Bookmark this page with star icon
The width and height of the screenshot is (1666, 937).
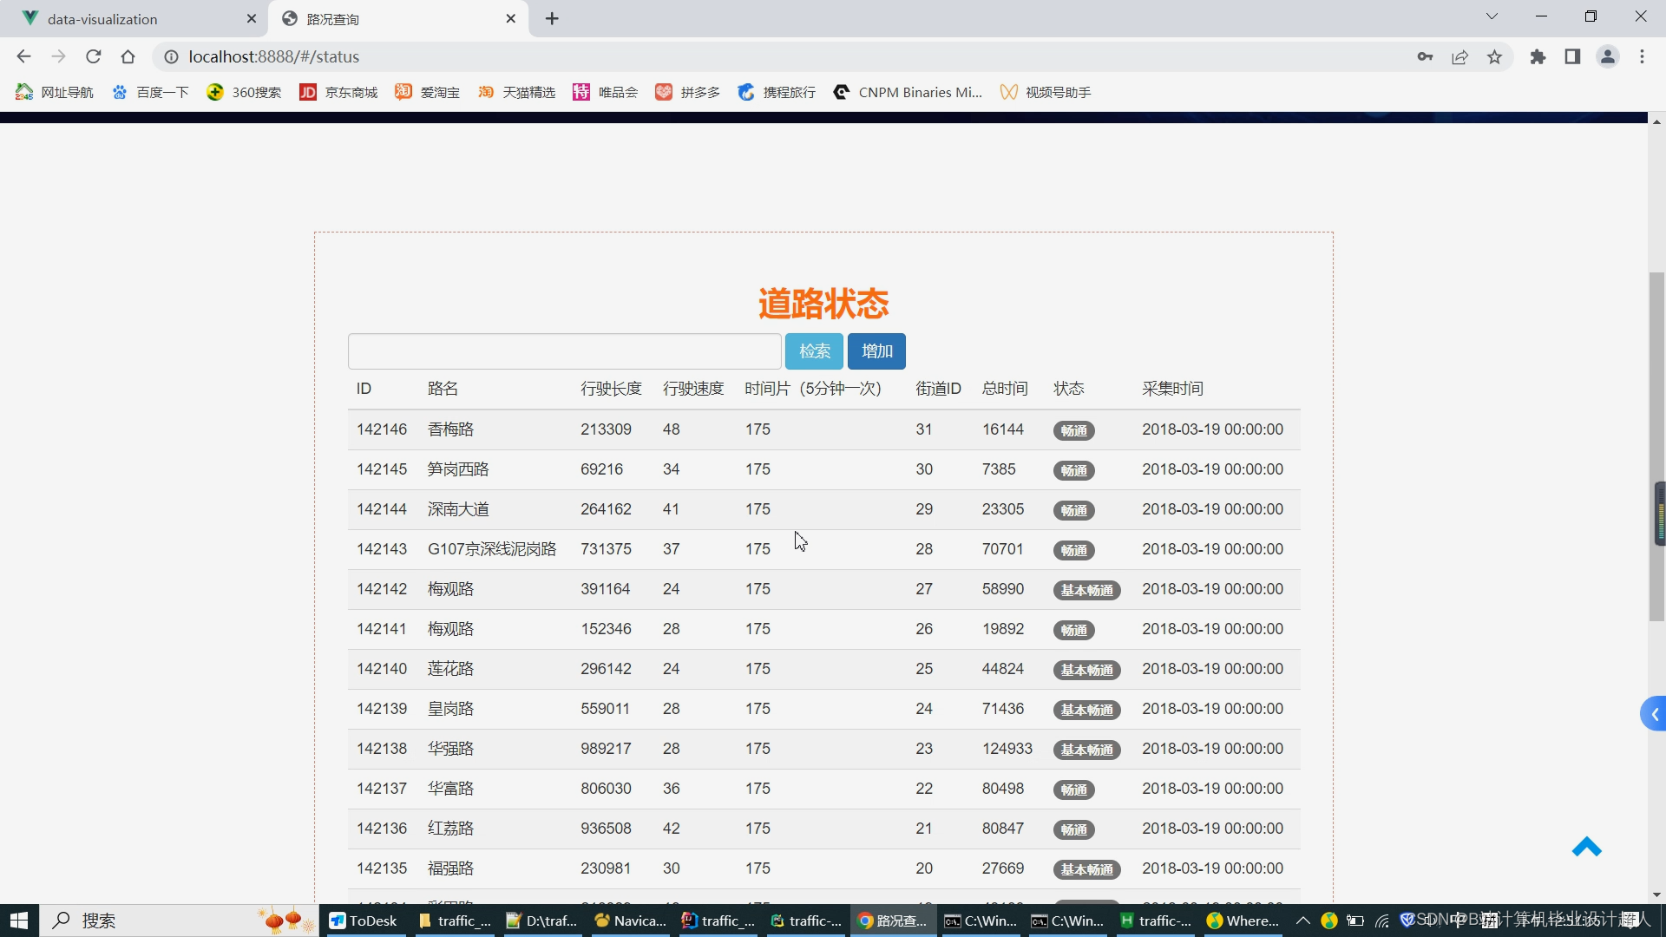pos(1494,57)
